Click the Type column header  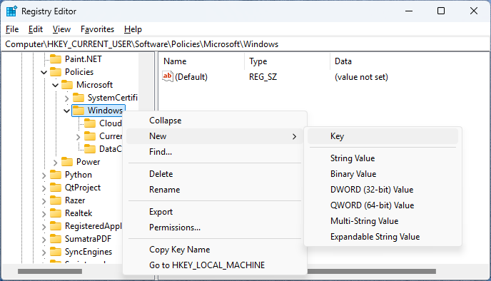287,61
